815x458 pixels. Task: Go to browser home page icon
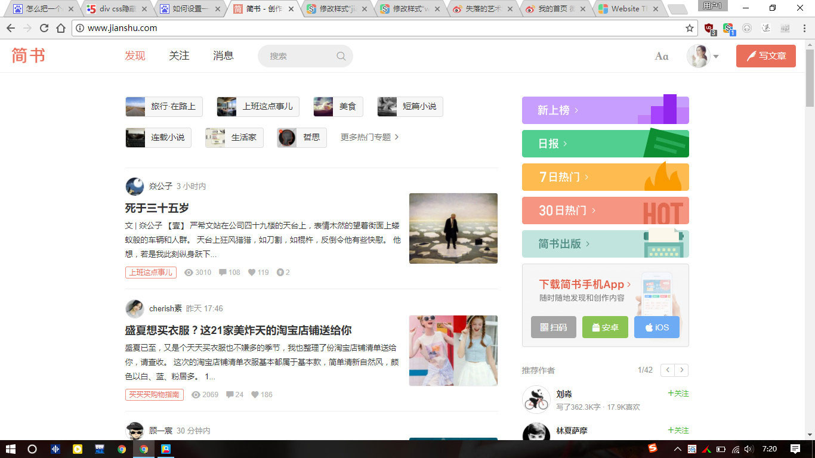[61, 28]
